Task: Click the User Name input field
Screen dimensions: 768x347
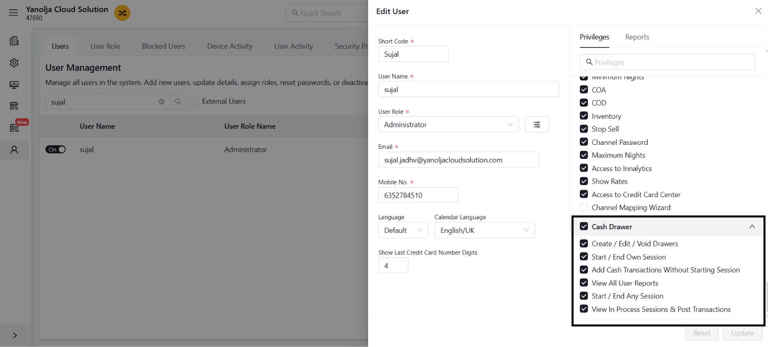Action: point(468,90)
